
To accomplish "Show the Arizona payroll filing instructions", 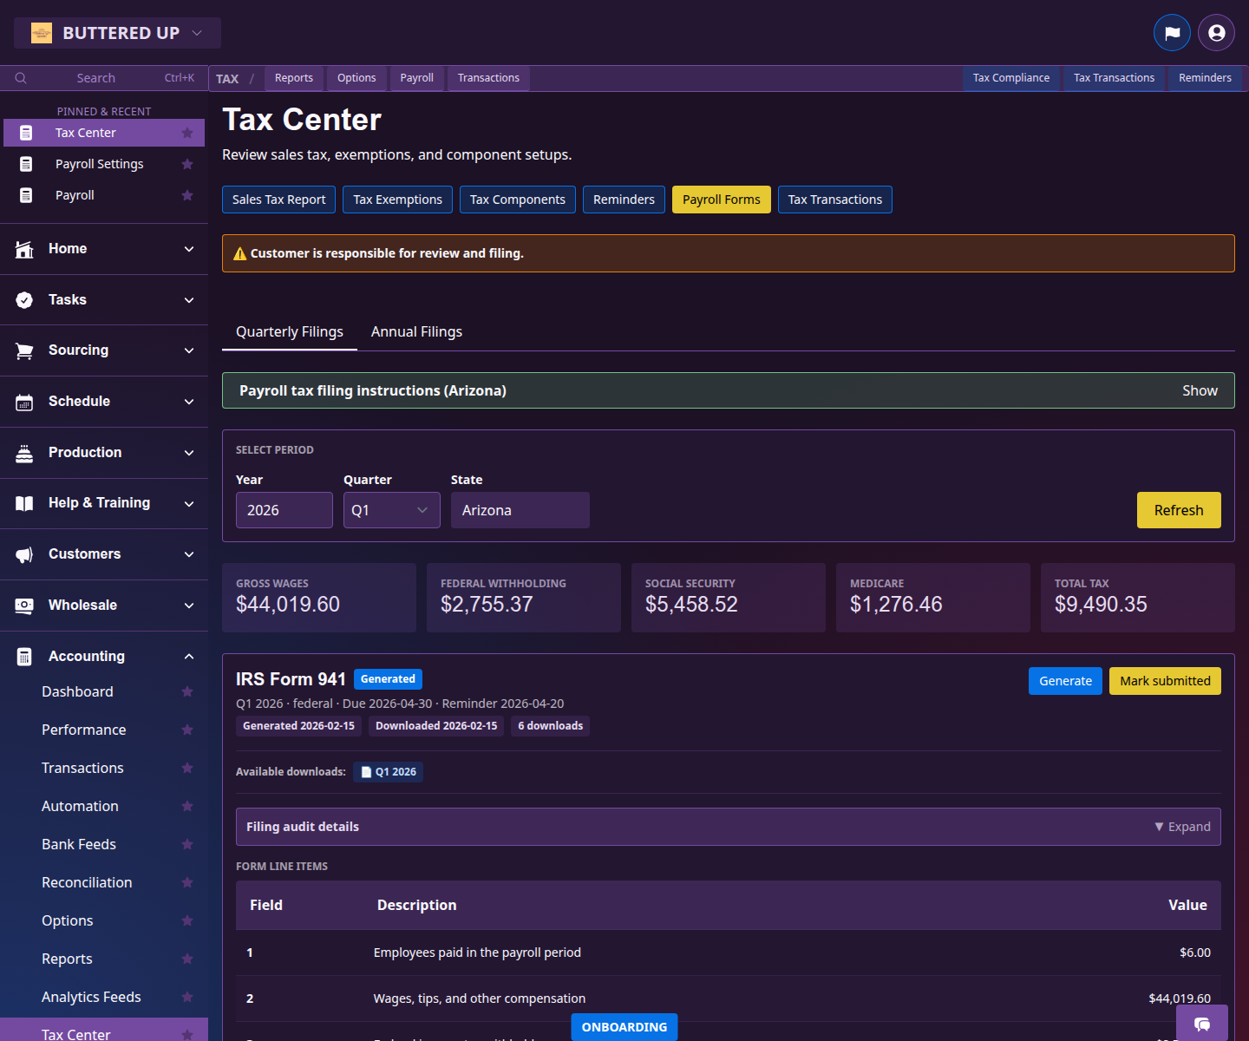I will [x=1200, y=390].
